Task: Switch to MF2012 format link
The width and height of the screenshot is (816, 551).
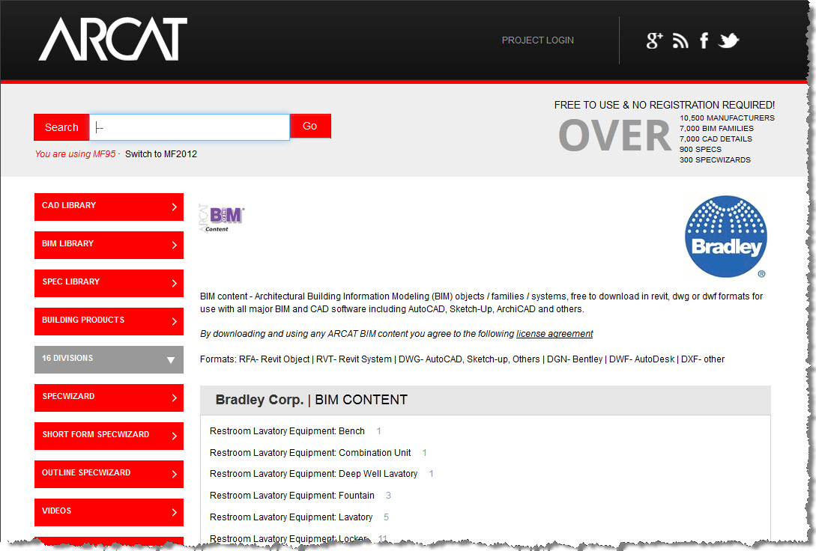Action: (x=161, y=154)
